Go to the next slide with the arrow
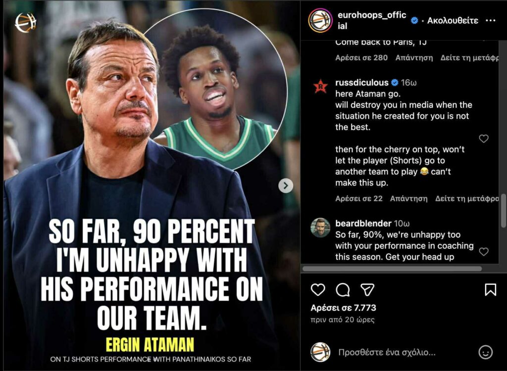The width and height of the screenshot is (507, 371). point(285,185)
